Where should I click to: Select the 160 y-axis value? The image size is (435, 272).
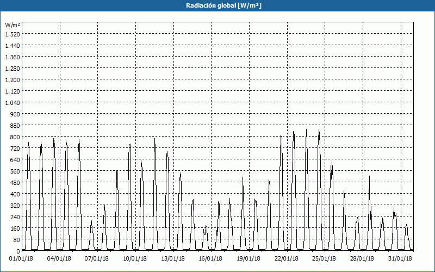point(15,228)
